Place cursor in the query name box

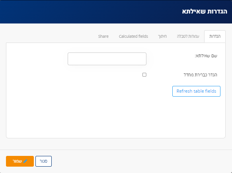tap(107, 59)
